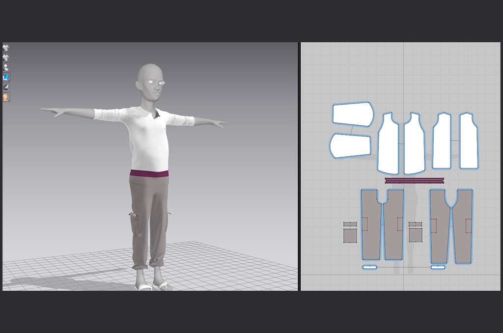This screenshot has width=503, height=333.
Task: Select the lower sleeve pattern piece
Action: (x=350, y=146)
